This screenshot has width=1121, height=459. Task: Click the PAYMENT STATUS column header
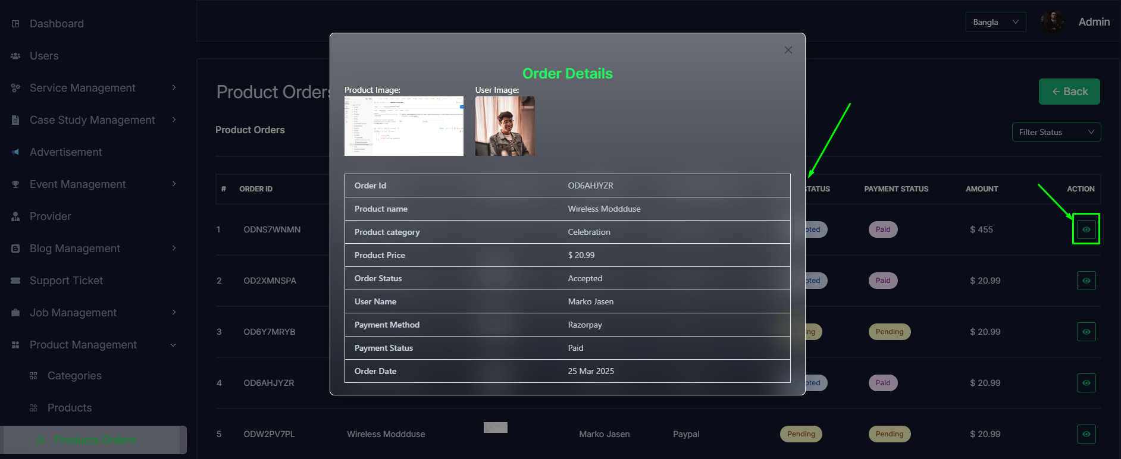(x=896, y=189)
